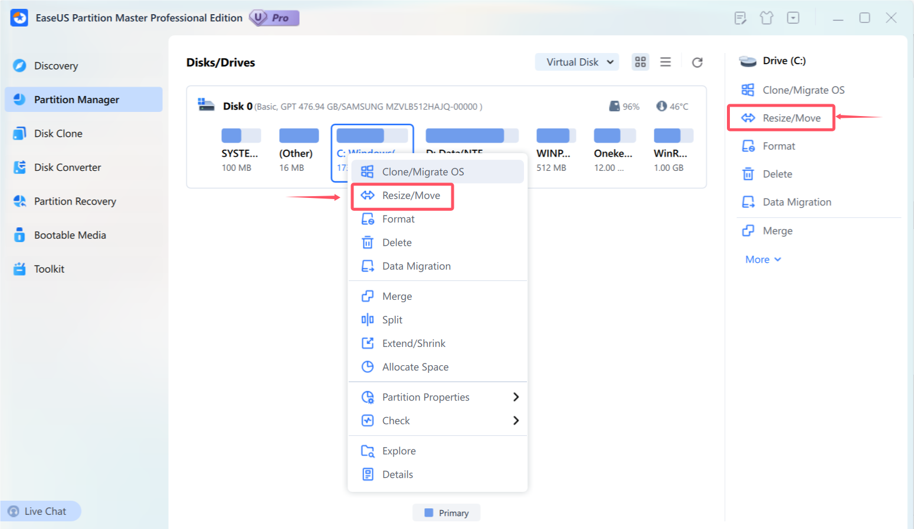The width and height of the screenshot is (914, 529).
Task: Expand the Check submenu
Action: 437,421
